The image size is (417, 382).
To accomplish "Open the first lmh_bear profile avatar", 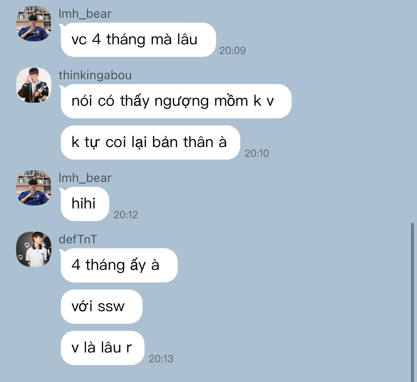I will [34, 23].
